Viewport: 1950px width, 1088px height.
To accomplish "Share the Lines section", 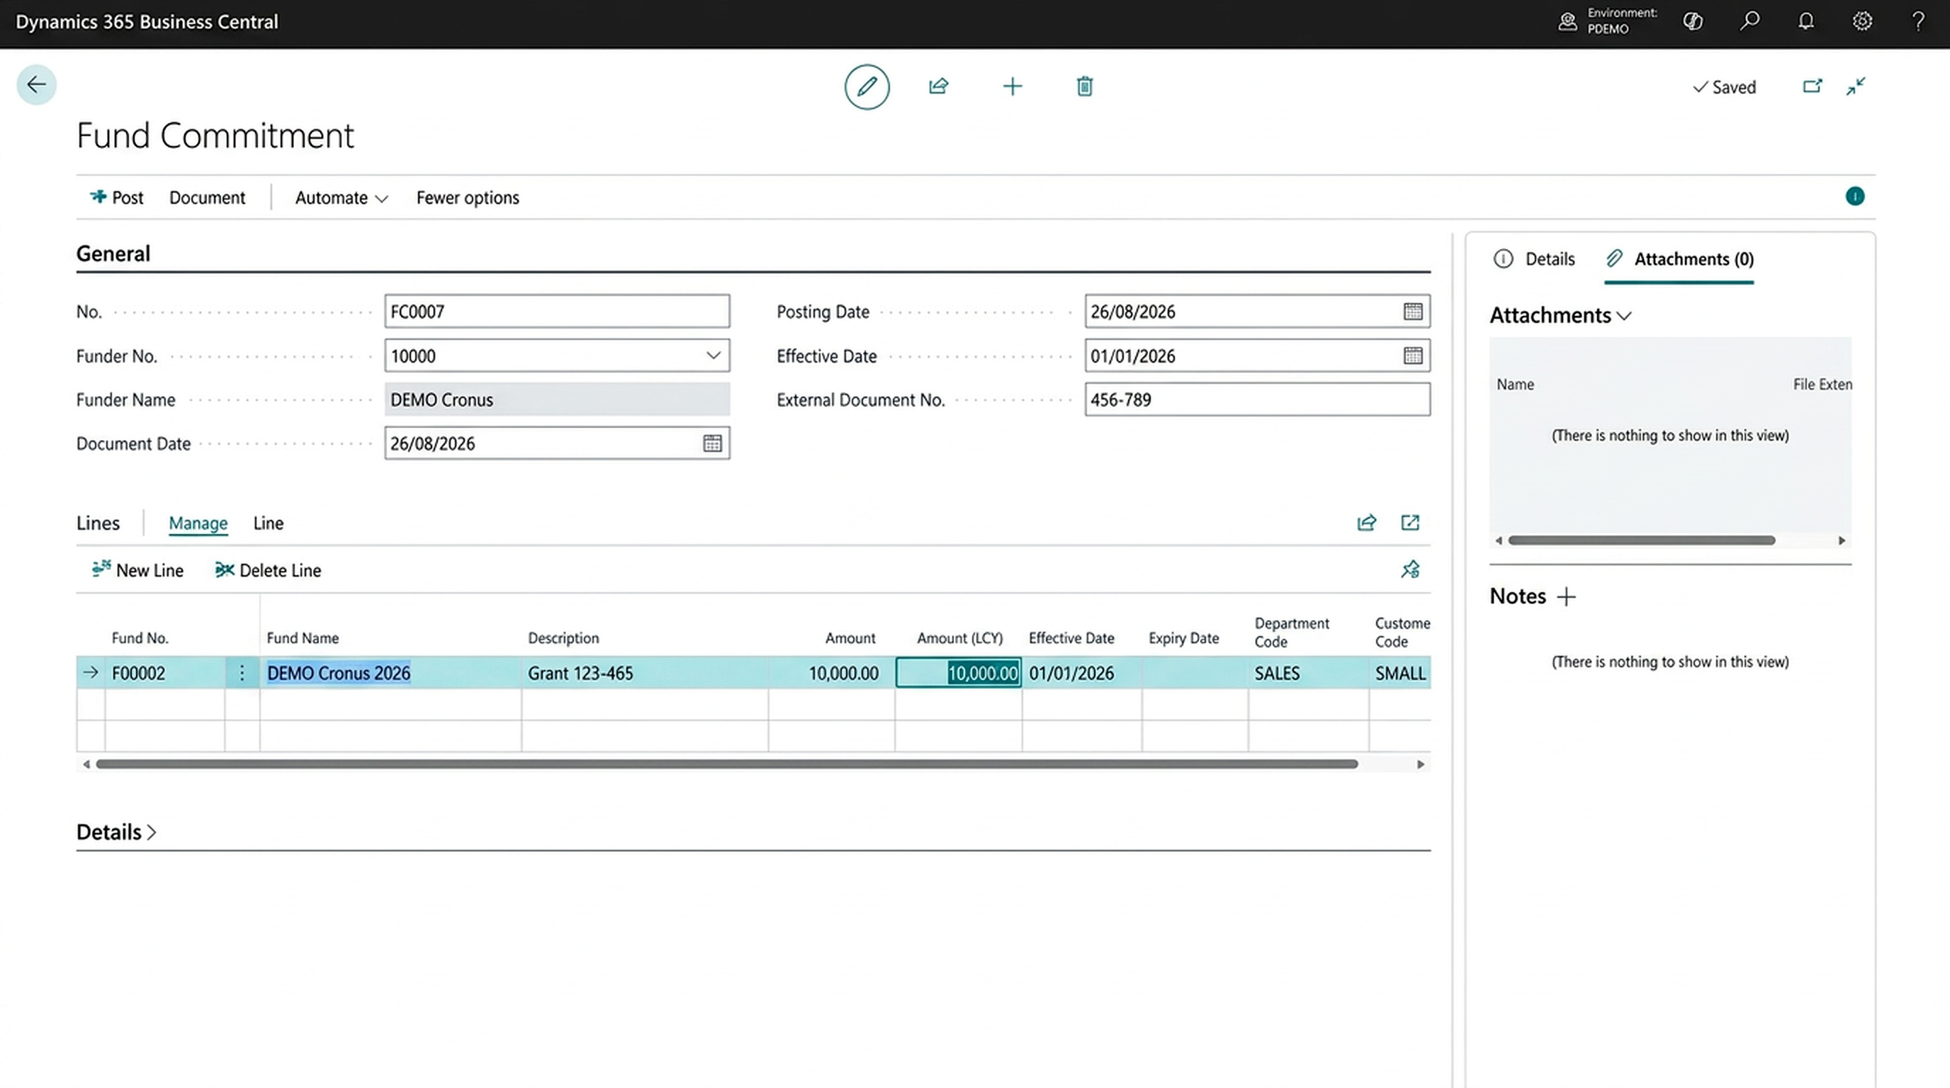I will [x=1366, y=523].
